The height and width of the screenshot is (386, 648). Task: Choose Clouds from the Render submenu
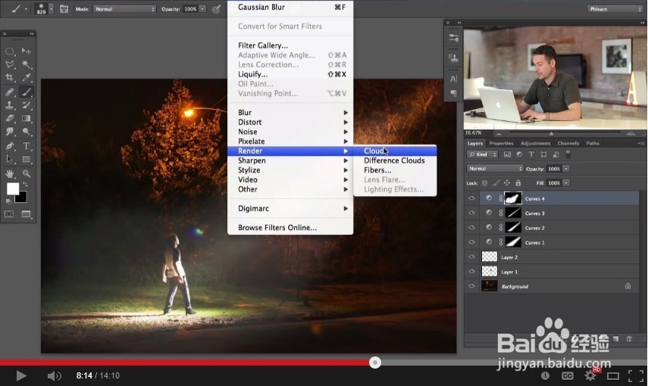click(x=395, y=151)
